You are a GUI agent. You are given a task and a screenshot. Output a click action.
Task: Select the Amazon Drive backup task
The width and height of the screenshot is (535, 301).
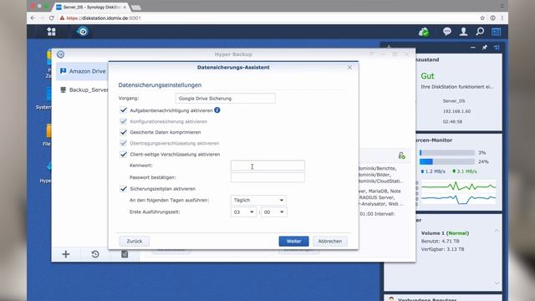pyautogui.click(x=82, y=71)
